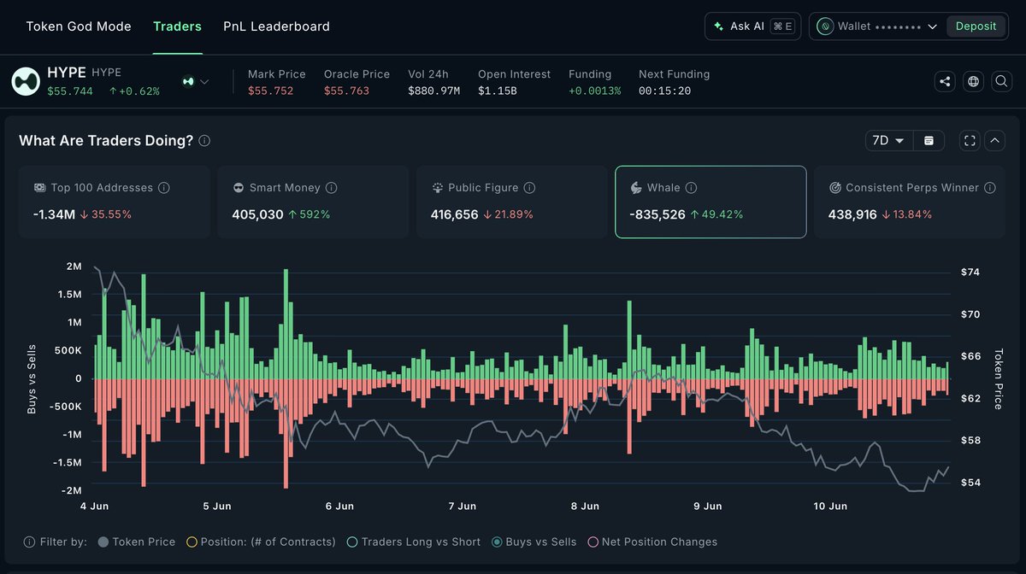Click the globe icon

(973, 82)
